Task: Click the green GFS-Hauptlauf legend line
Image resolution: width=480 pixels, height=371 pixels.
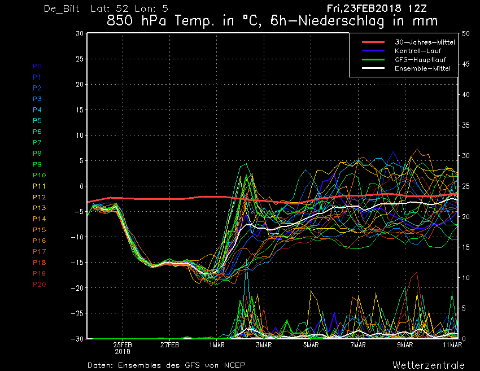Action: click(x=373, y=59)
